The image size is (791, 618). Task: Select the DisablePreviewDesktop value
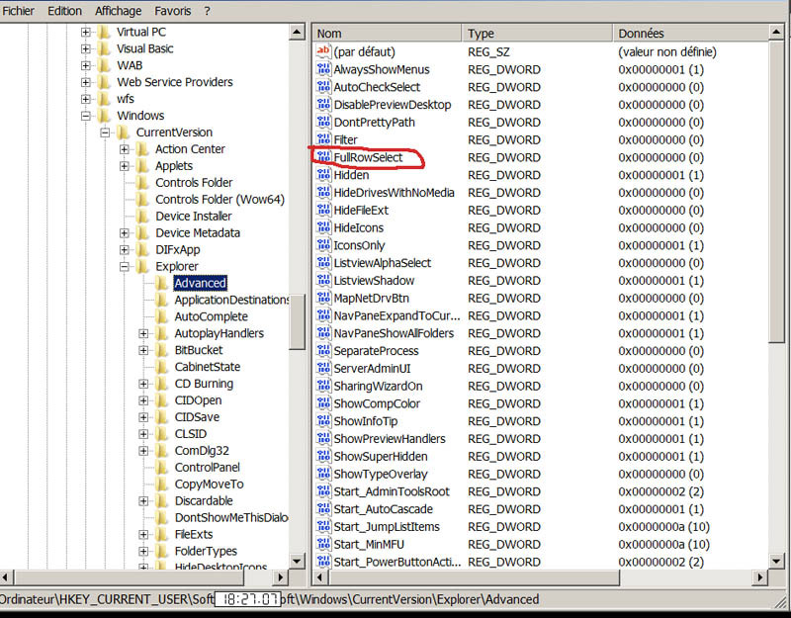(393, 105)
